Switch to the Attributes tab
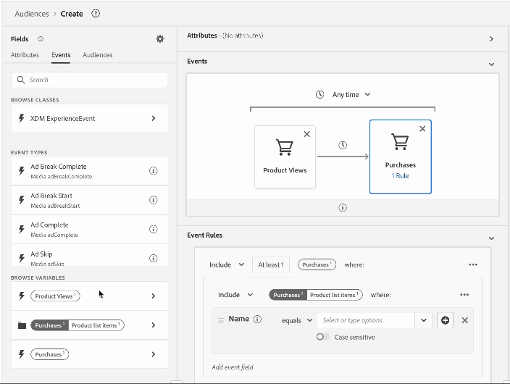The image size is (510, 384). pyautogui.click(x=25, y=55)
